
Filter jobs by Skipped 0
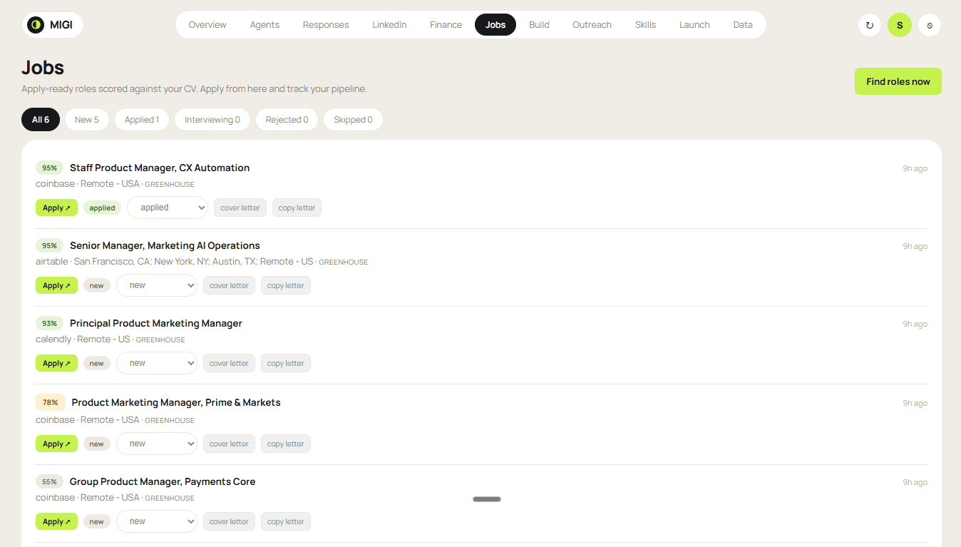click(353, 120)
